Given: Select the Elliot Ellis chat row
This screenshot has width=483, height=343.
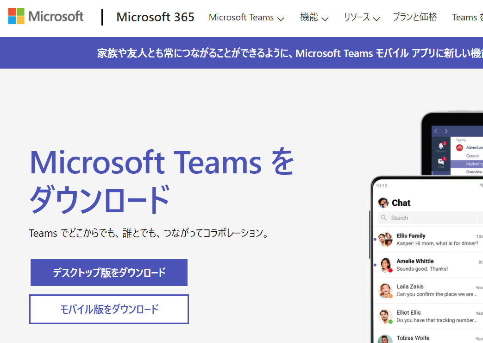Looking at the screenshot, I should coord(428,316).
